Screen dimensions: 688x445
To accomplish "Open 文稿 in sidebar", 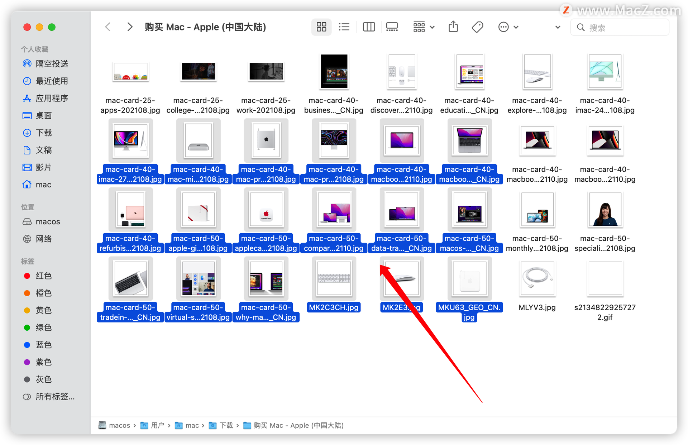I will coord(38,150).
